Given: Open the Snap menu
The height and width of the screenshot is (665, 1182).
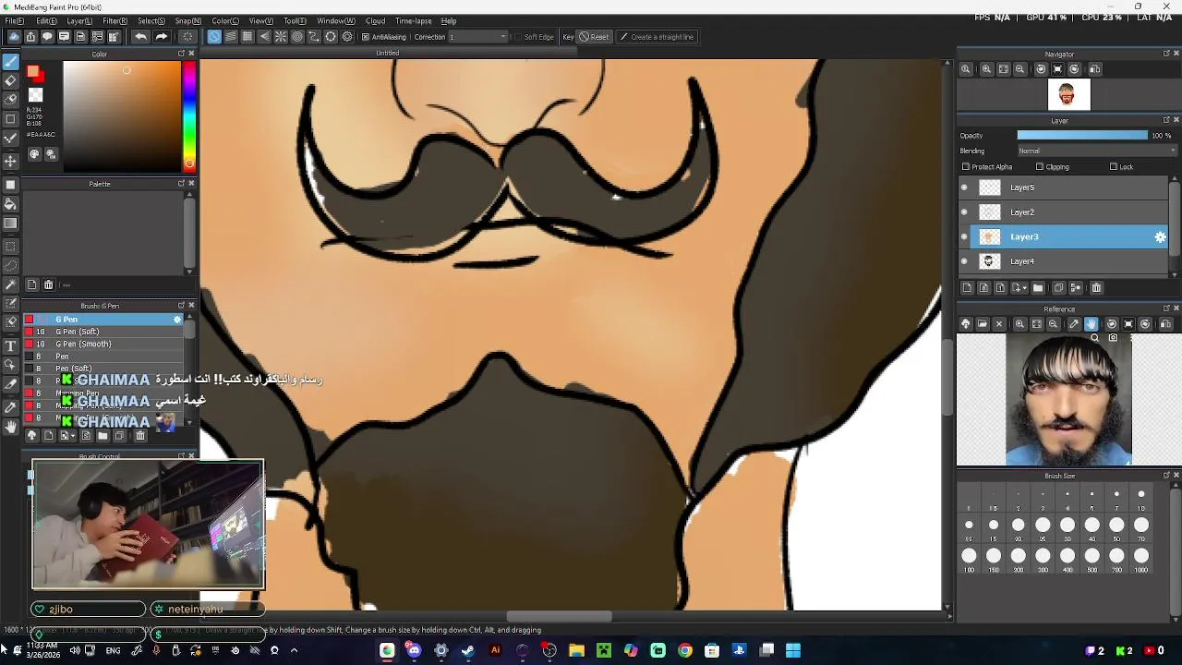Looking at the screenshot, I should [x=187, y=20].
